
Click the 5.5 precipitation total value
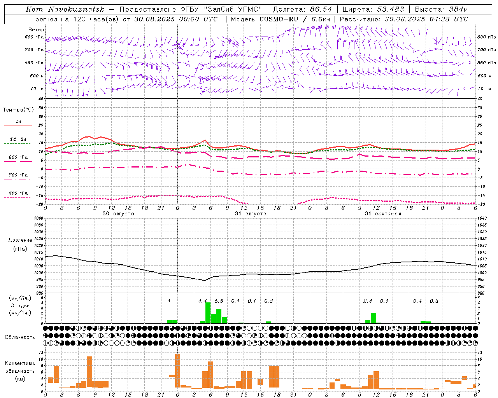tap(219, 301)
